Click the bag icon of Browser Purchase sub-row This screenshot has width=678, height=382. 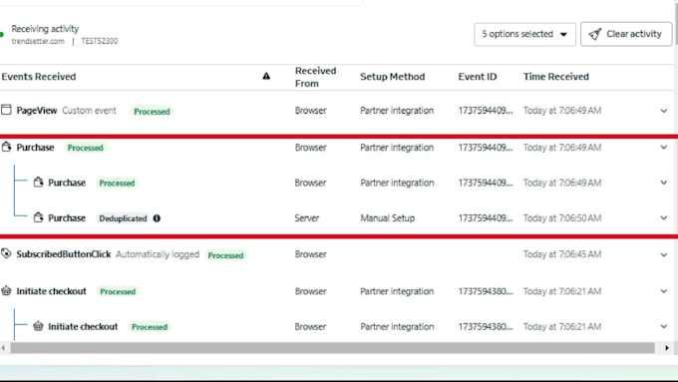pyautogui.click(x=39, y=183)
